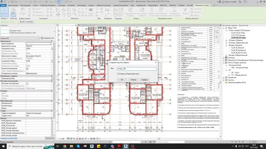Click the Windows Start button
This screenshot has height=149, width=266.
(x=3, y=146)
